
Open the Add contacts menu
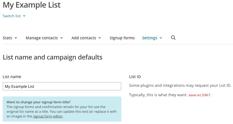84,38
